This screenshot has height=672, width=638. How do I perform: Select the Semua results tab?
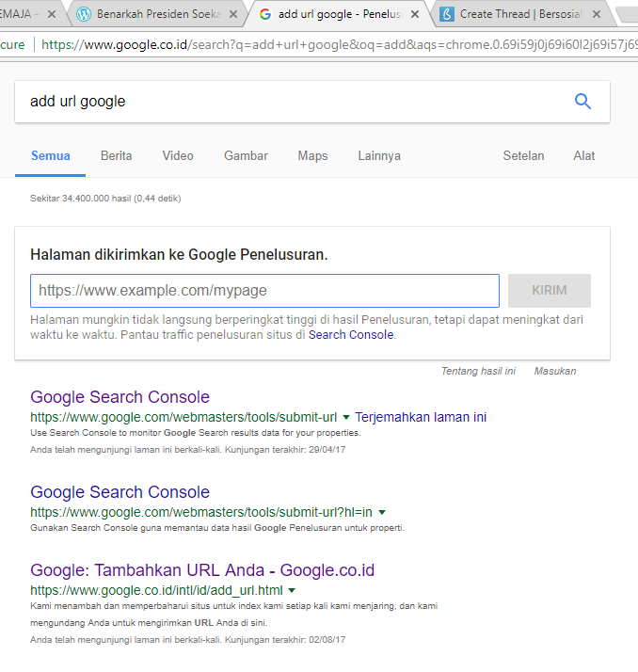[x=51, y=155]
